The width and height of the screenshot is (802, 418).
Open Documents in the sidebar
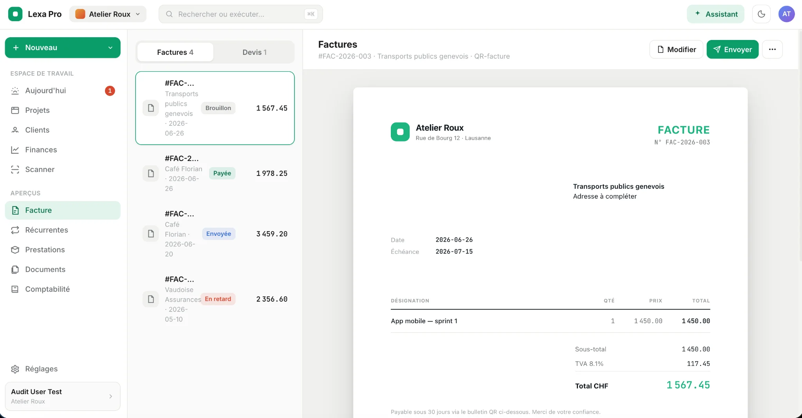pos(63,270)
